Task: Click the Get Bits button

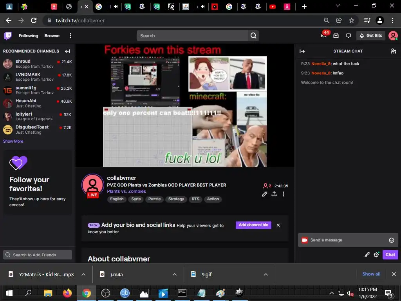Action: 371,36
